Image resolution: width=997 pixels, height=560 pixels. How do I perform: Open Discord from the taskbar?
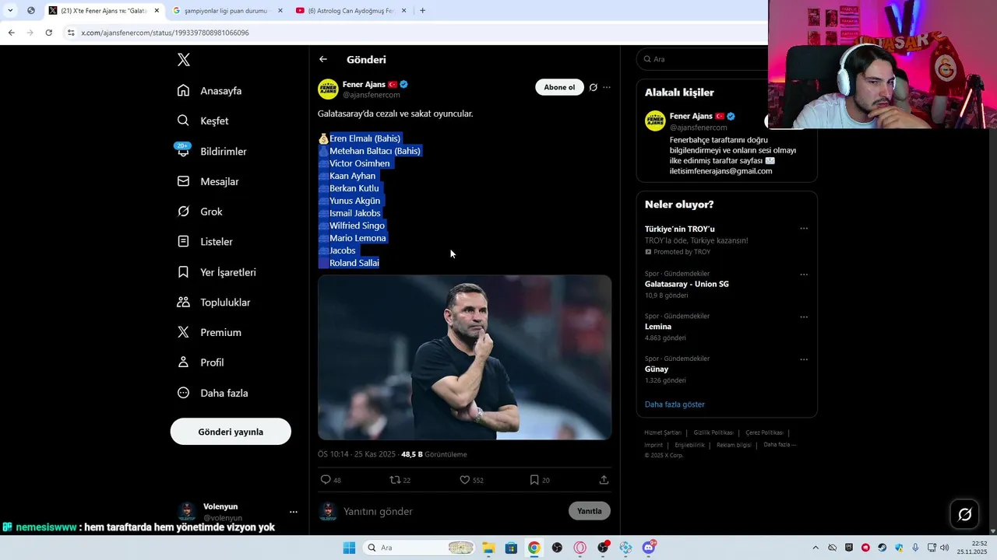[649, 548]
